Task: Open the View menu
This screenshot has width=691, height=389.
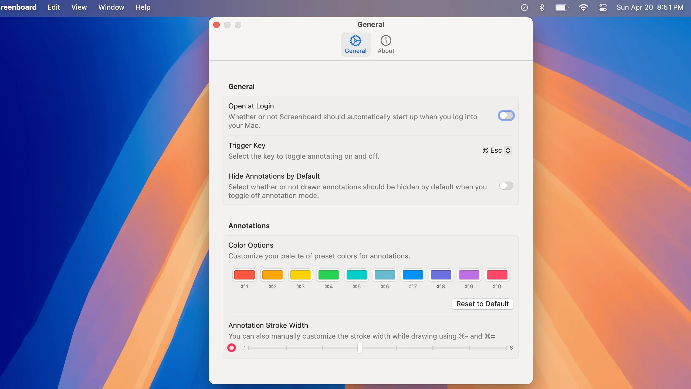Action: [79, 7]
